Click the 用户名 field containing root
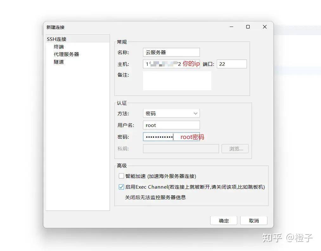This screenshot has height=251, width=321. point(171,125)
